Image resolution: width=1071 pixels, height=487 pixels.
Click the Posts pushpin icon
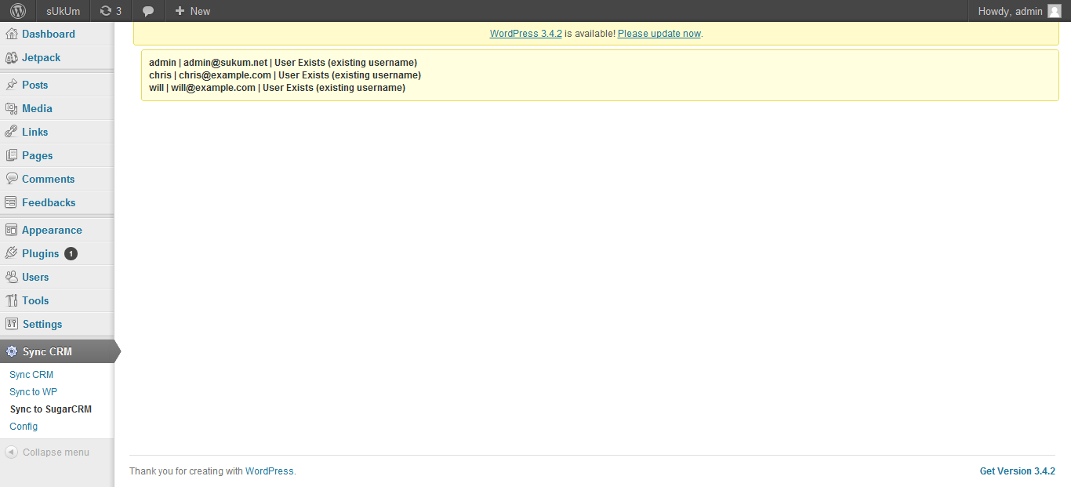[x=11, y=85]
